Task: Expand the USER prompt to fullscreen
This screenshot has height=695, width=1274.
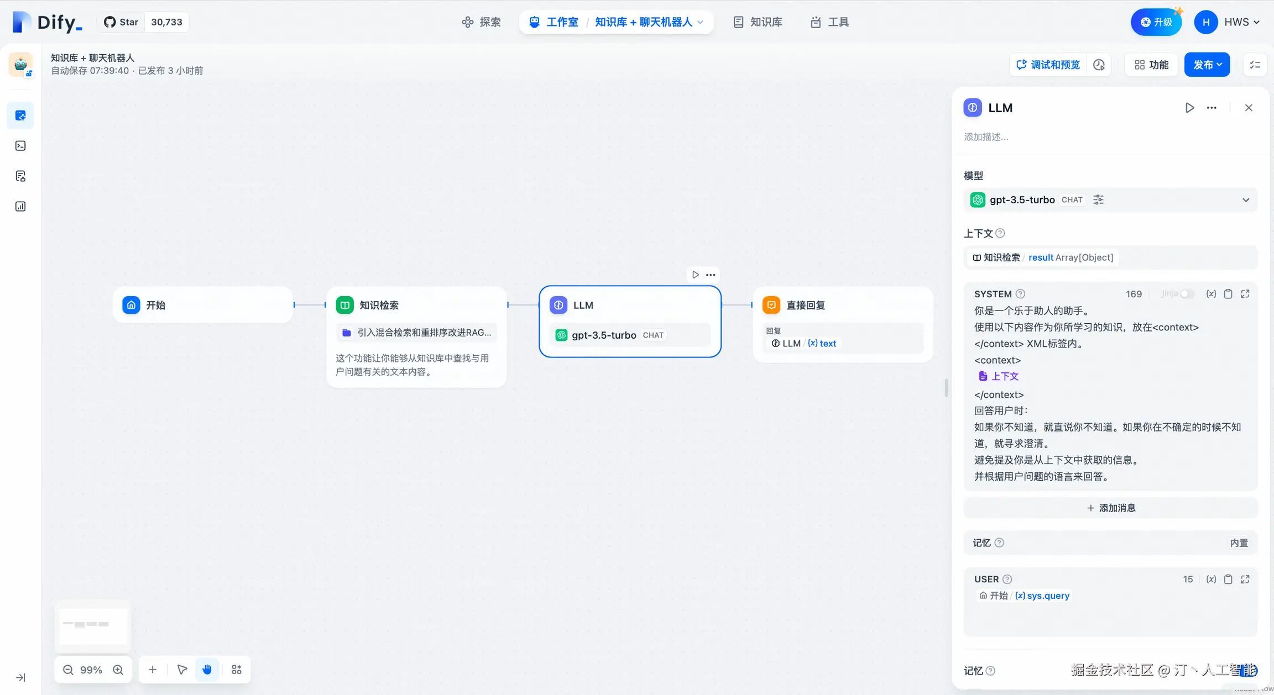Action: pyautogui.click(x=1245, y=579)
